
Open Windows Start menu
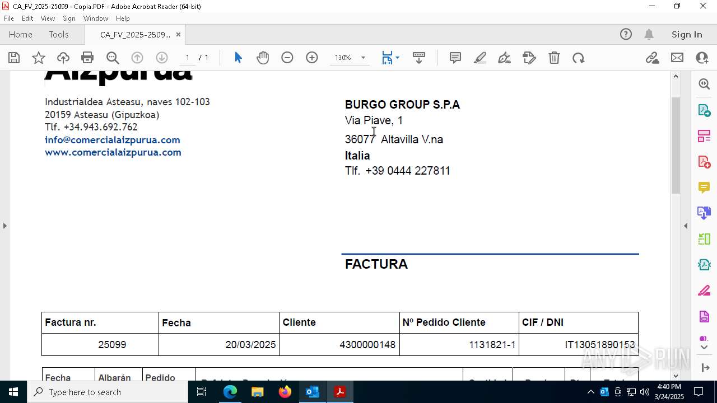(x=13, y=392)
